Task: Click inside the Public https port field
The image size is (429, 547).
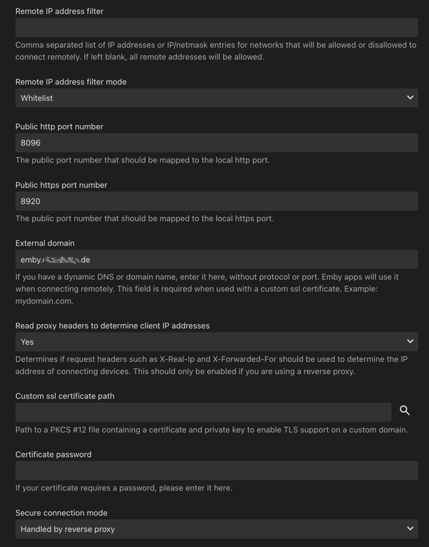Action: click(217, 201)
